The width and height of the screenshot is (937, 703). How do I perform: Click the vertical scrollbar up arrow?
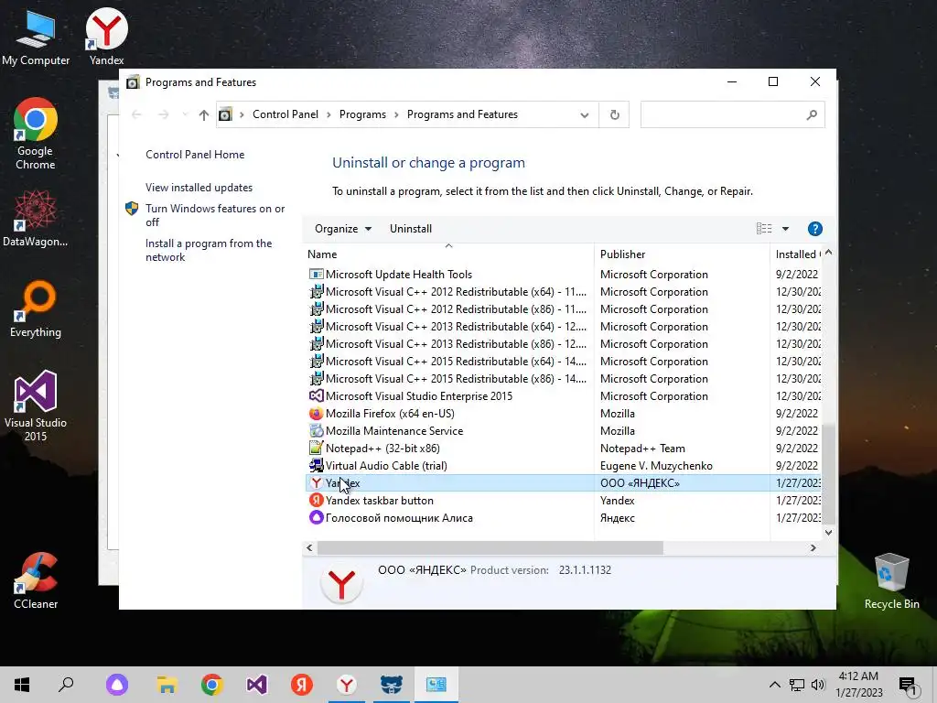[x=828, y=253]
